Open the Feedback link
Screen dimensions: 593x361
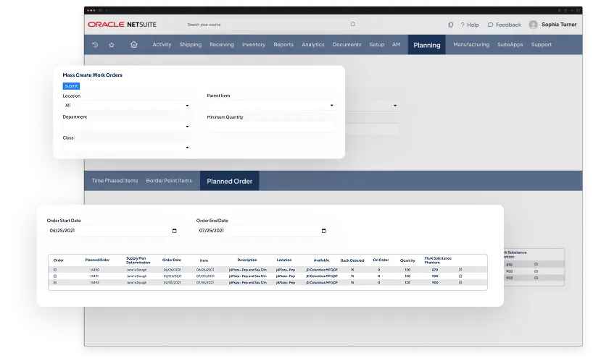click(505, 25)
